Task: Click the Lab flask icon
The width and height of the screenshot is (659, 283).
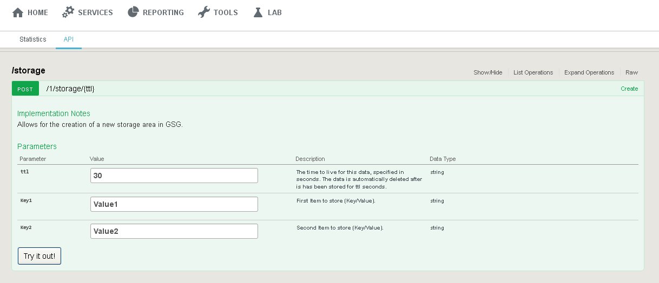Action: [258, 12]
